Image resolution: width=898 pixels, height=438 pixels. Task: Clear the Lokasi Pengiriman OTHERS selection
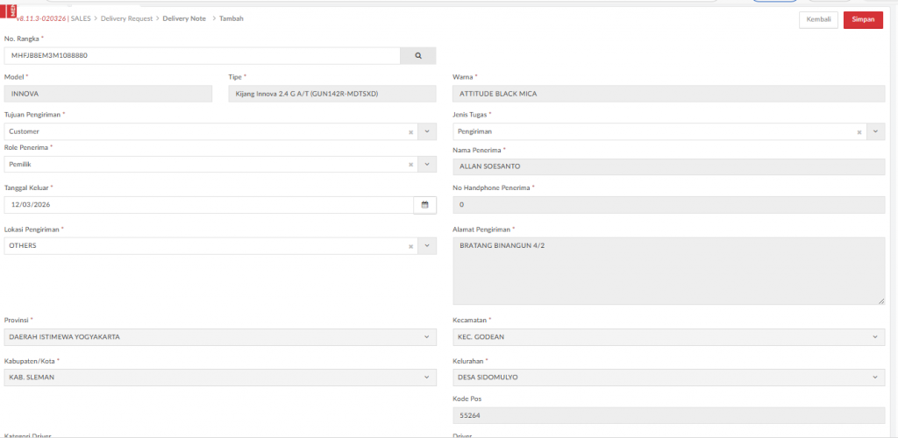410,246
